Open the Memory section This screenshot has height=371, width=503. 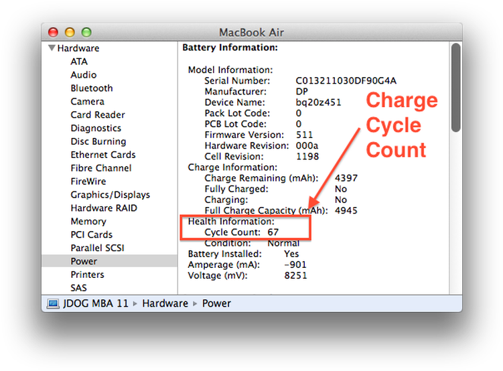[88, 222]
